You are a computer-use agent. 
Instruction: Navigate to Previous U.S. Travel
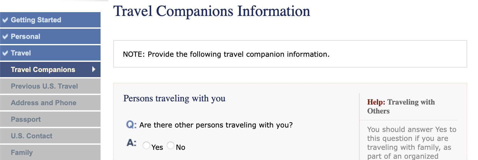coord(50,86)
